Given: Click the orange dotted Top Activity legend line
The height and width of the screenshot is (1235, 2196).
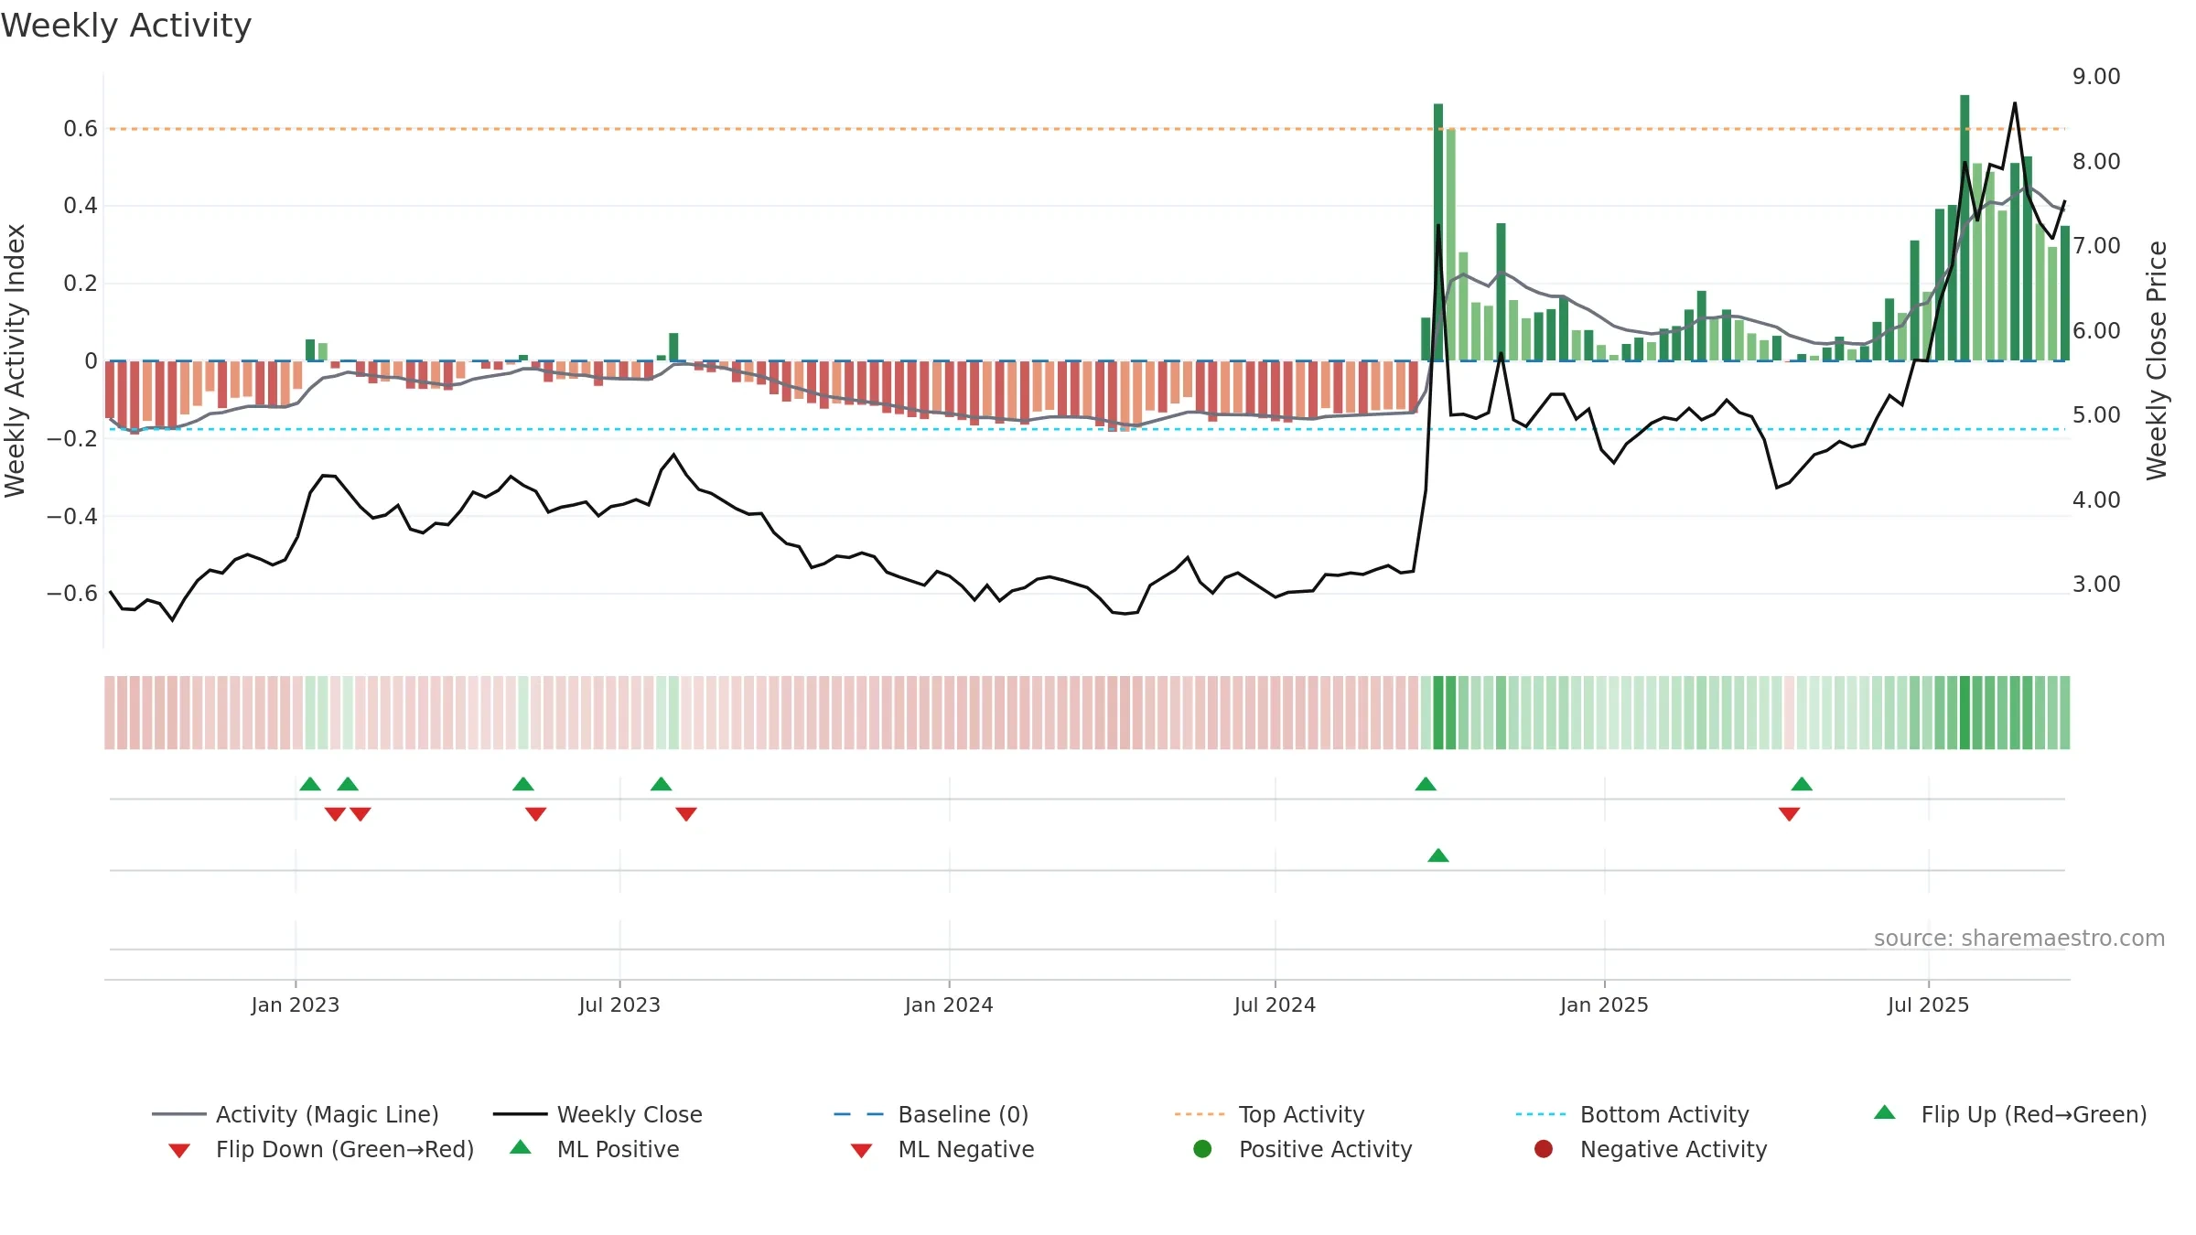Looking at the screenshot, I should (x=1200, y=1114).
